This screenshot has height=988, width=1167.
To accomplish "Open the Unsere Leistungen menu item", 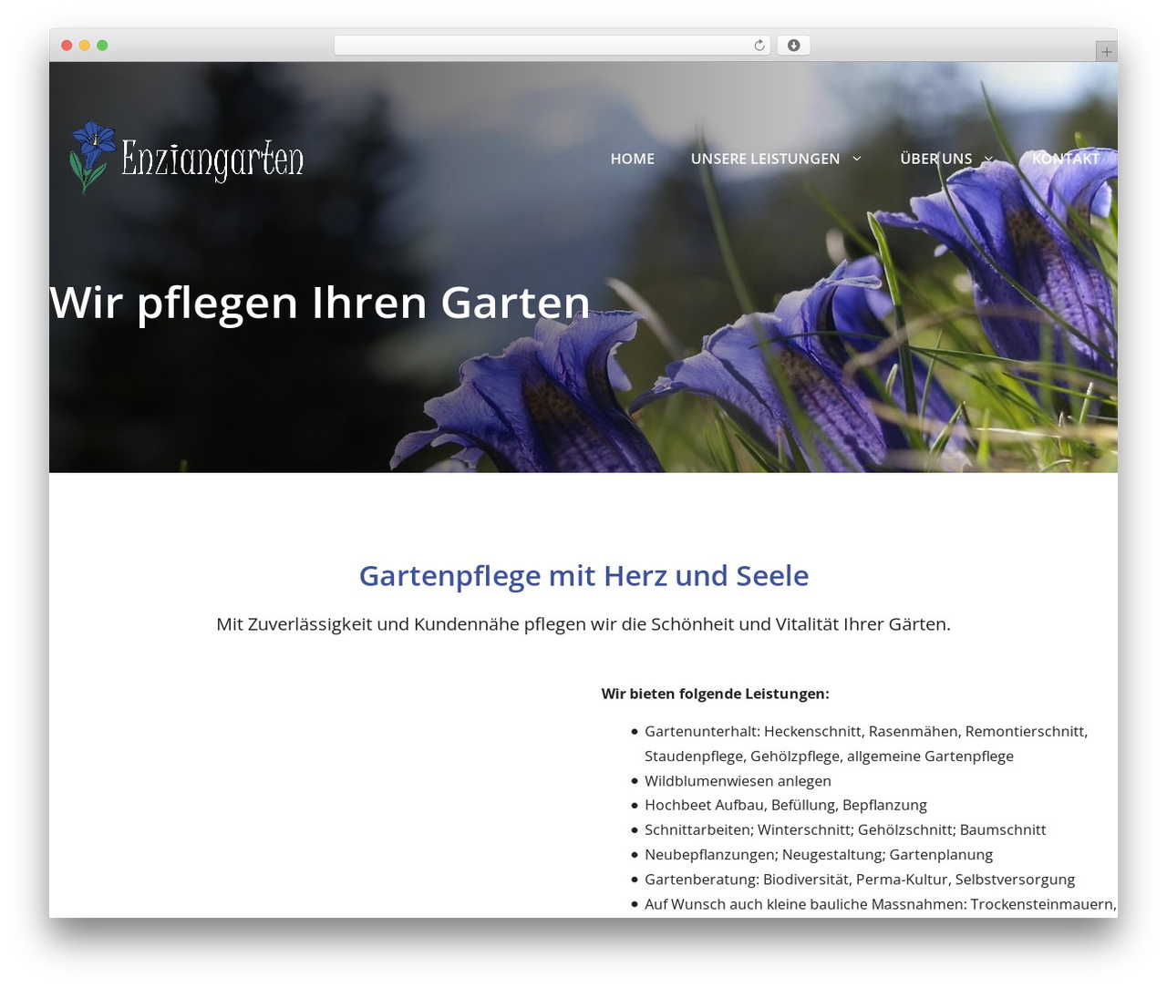I will 765,159.
